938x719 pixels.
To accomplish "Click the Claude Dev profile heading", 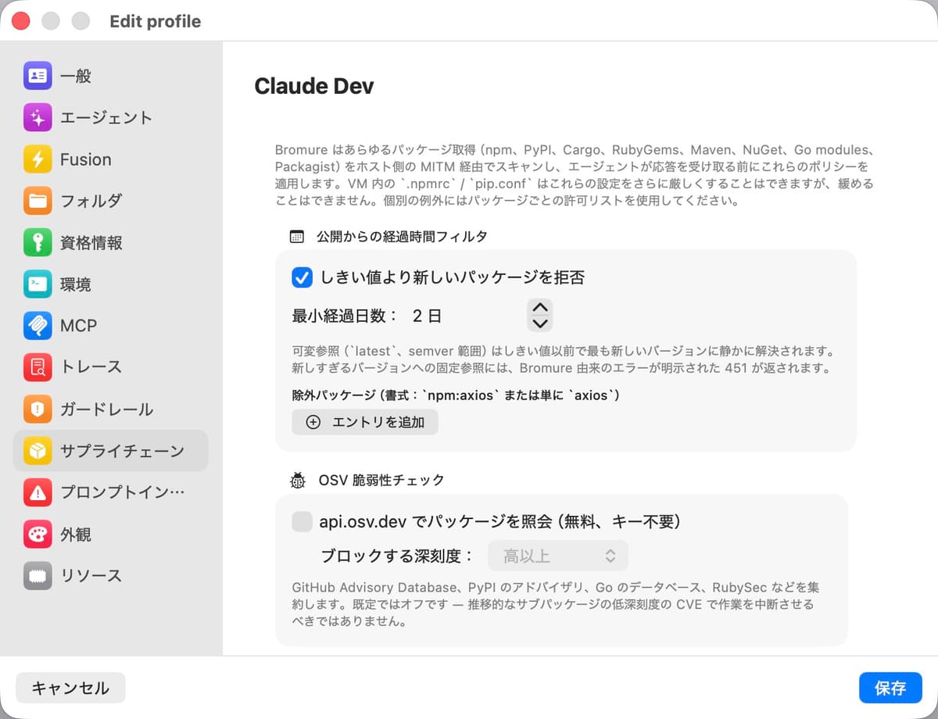I will [314, 86].
